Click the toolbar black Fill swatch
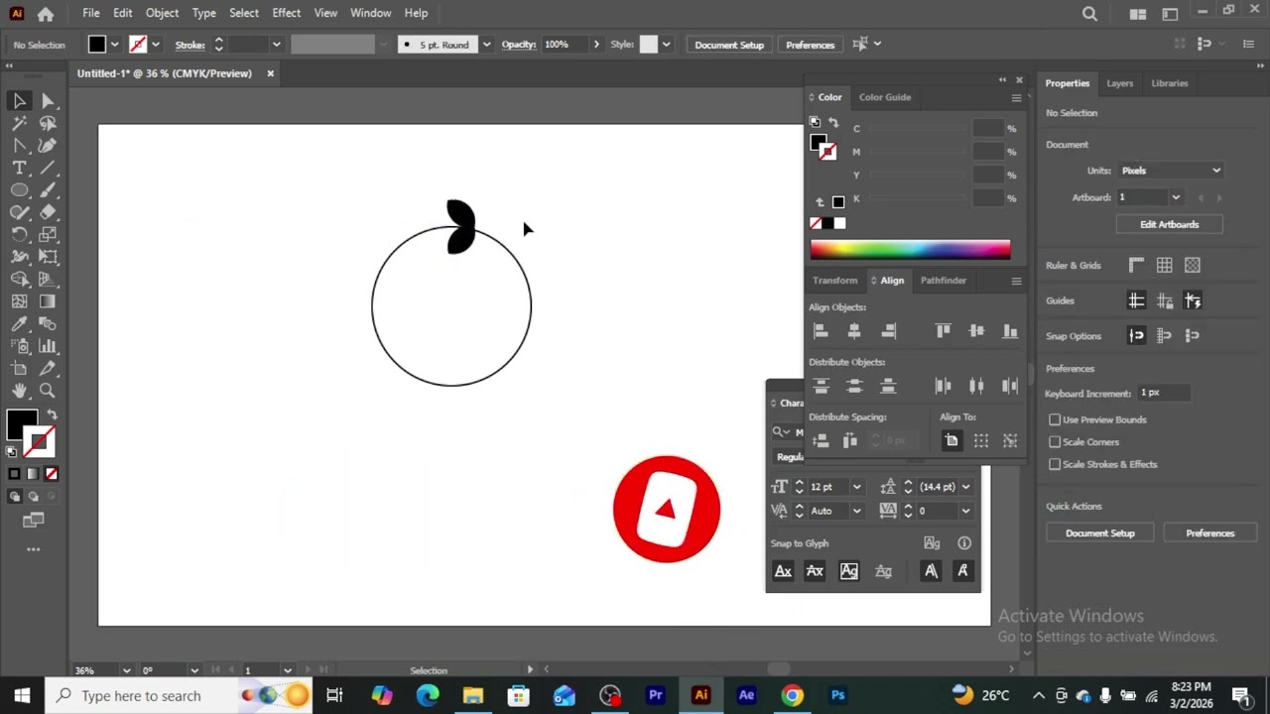This screenshot has width=1270, height=714. click(22, 424)
